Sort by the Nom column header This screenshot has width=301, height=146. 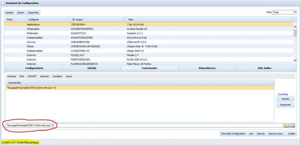pyautogui.click(x=209, y=20)
